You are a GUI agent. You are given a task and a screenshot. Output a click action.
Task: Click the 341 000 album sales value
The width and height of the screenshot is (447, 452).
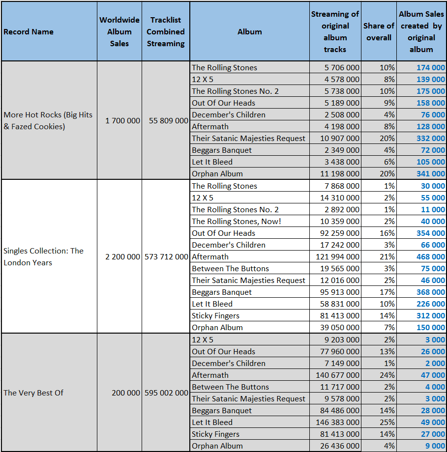pyautogui.click(x=431, y=174)
